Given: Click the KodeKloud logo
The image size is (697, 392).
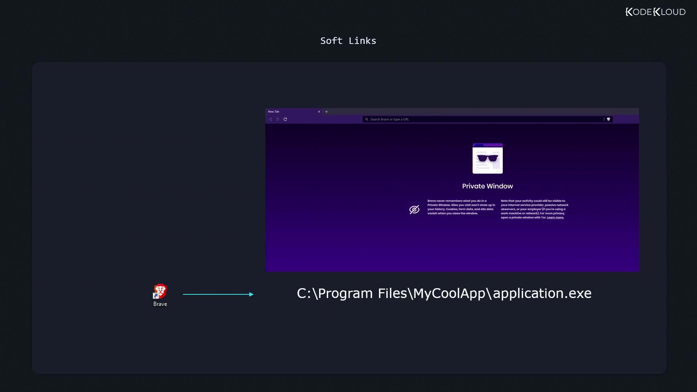Looking at the screenshot, I should click(x=655, y=12).
